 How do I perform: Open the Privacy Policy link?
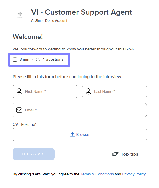point(134,174)
